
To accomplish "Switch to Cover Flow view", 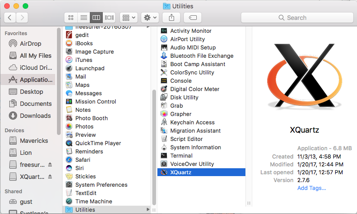I will [x=109, y=18].
